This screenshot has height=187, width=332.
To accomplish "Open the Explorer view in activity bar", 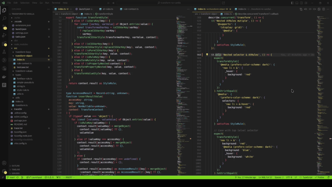I will tap(4, 10).
